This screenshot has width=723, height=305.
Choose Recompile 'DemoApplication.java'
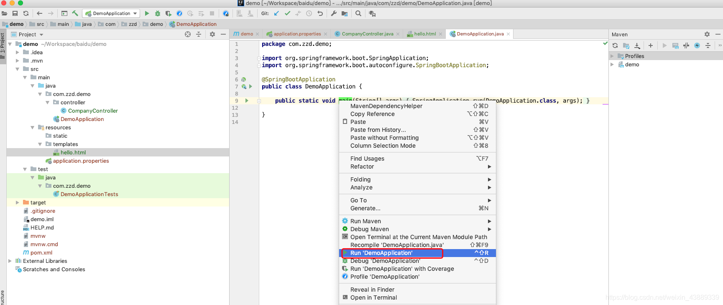(x=417, y=245)
